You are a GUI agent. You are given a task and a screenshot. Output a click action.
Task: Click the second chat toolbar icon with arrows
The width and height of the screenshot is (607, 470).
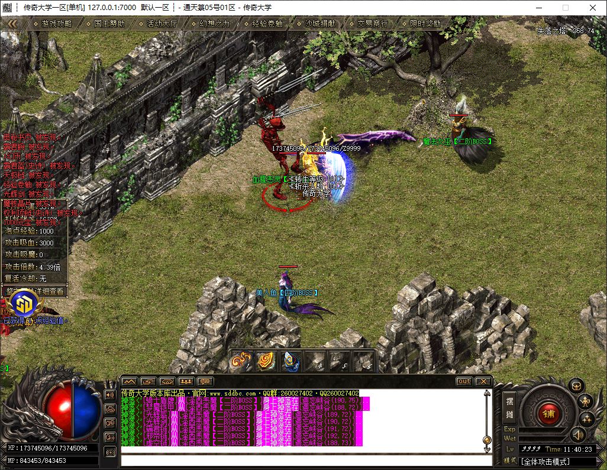pyautogui.click(x=148, y=381)
